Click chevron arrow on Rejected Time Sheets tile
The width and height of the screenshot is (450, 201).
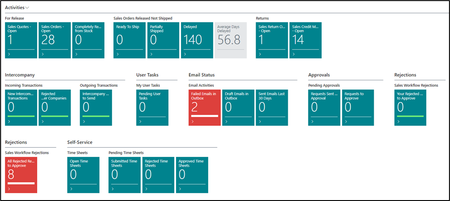[x=146, y=189]
